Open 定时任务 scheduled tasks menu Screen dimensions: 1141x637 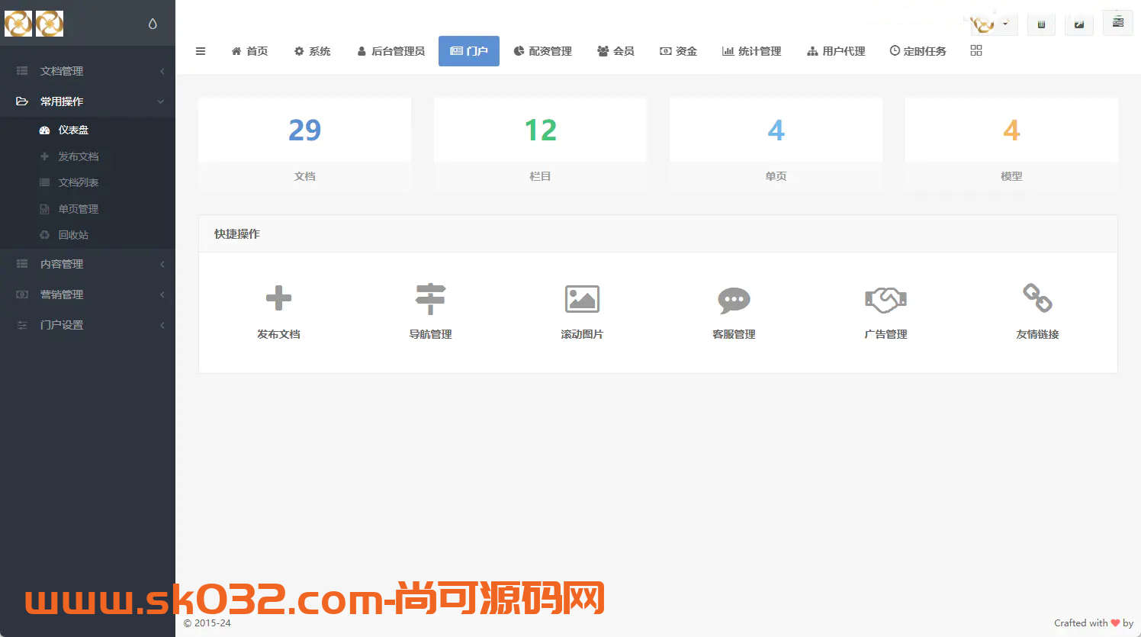coord(918,51)
